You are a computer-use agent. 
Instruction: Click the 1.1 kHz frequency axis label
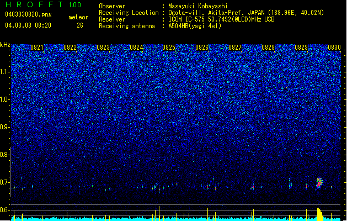tap(4, 72)
